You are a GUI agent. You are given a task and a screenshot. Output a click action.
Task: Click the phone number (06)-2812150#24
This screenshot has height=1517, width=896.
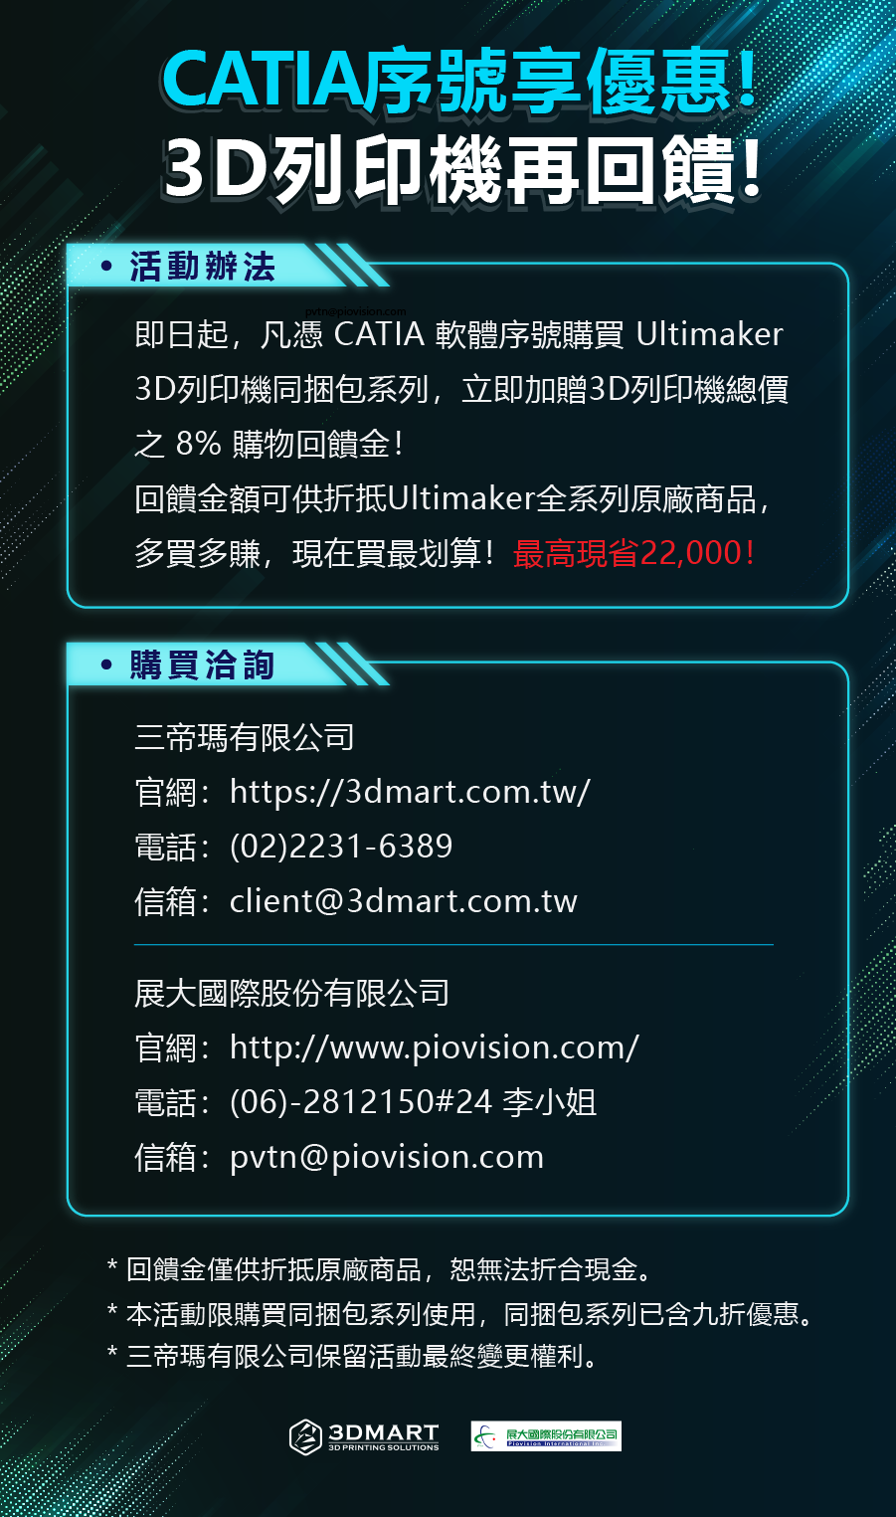[x=361, y=1102]
